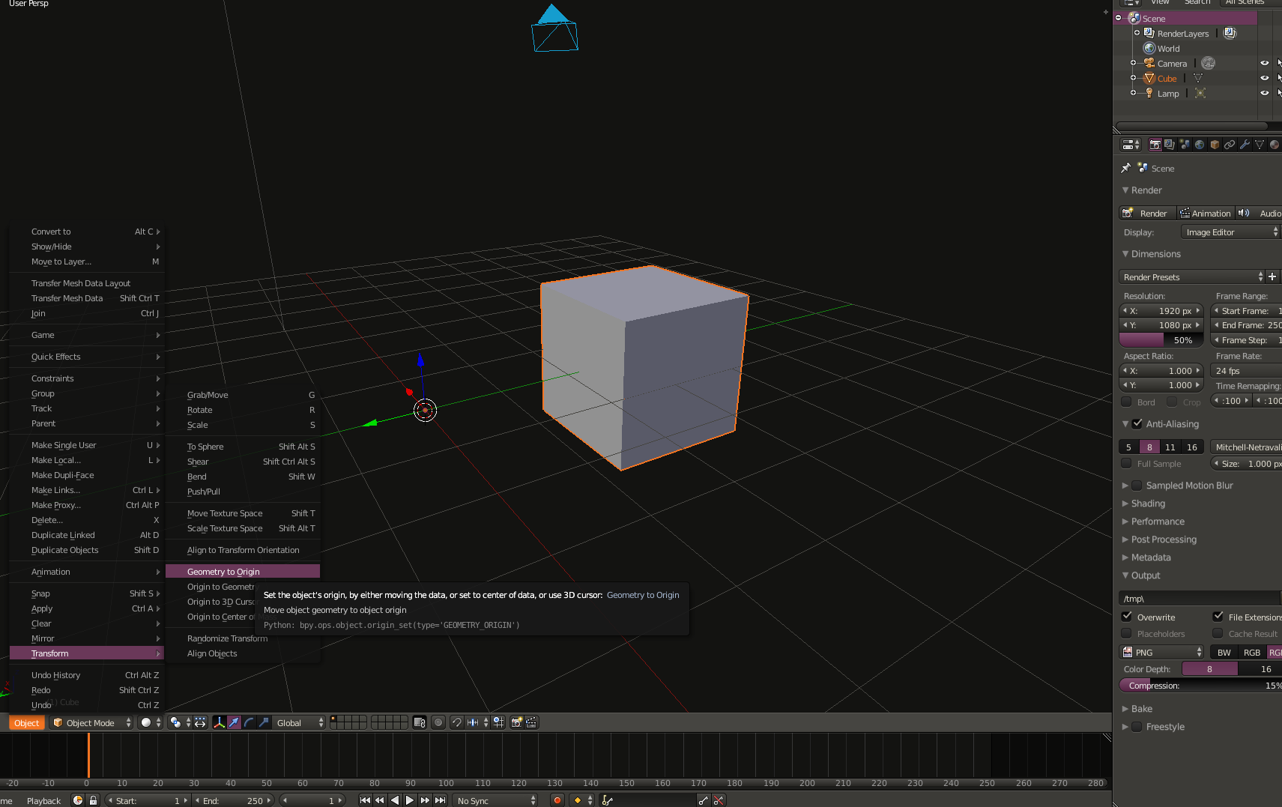The height and width of the screenshot is (807, 1282).
Task: Adjust the resolution percentage 50% slider
Action: coord(1161,340)
